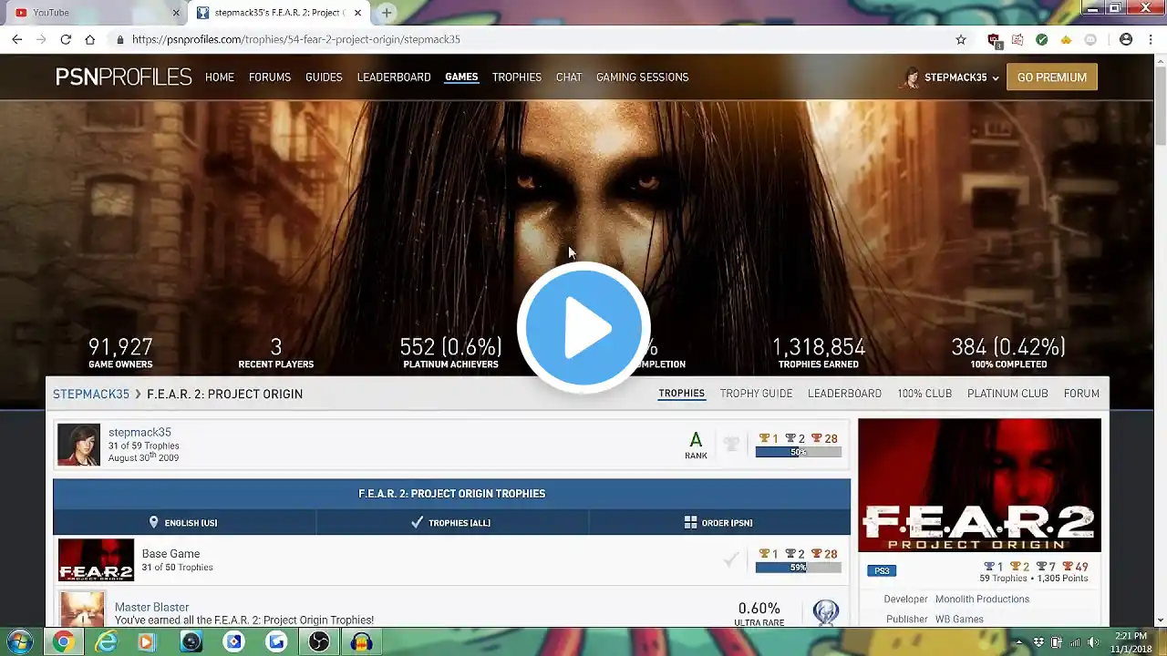Viewport: 1167px width, 656px height.
Task: Open the FORUMS nav link
Action: point(270,77)
